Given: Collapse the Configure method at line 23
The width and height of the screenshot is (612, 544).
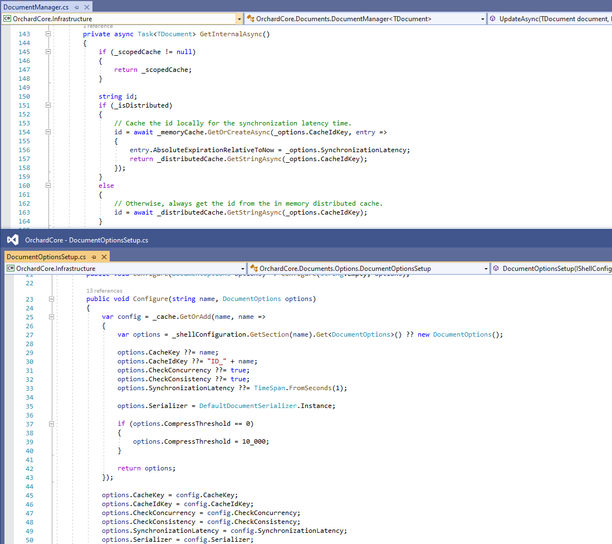Looking at the screenshot, I should click(x=51, y=299).
